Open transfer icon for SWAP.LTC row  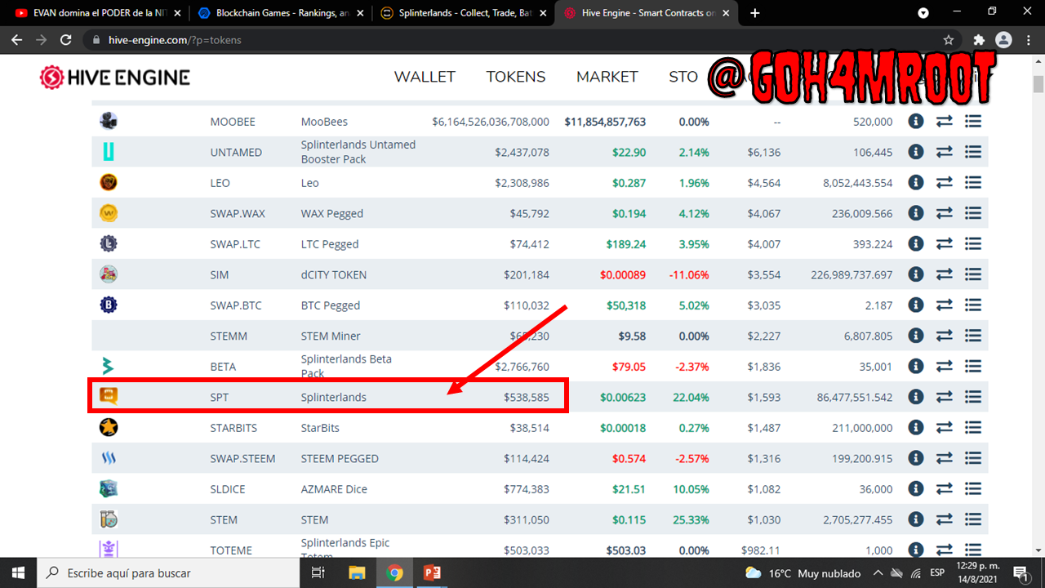(x=945, y=244)
